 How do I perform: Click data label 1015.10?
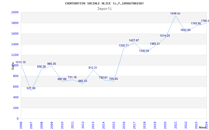21,62
